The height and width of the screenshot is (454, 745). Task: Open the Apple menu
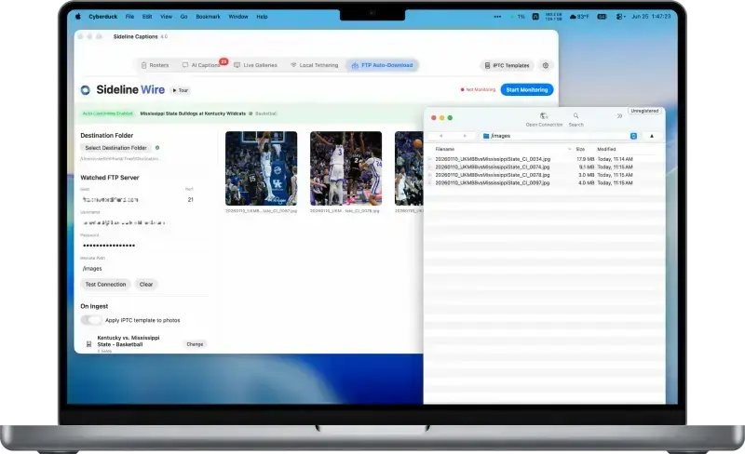point(78,17)
